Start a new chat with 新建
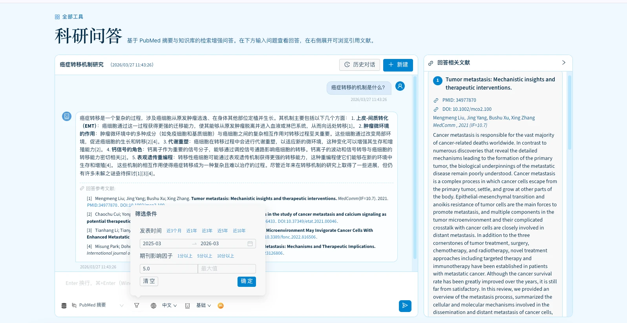 click(x=398, y=65)
